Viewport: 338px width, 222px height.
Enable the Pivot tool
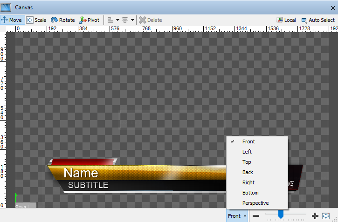[x=89, y=20]
